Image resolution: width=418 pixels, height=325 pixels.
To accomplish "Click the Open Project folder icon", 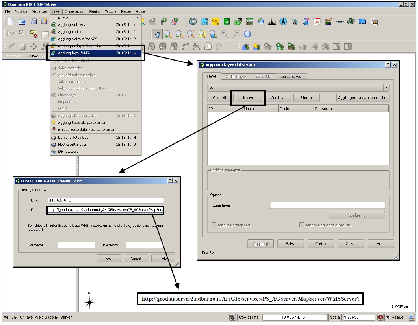I will [22, 22].
